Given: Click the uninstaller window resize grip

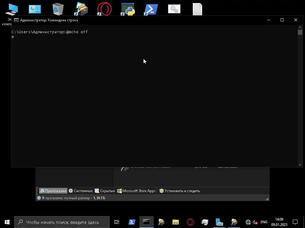Looking at the screenshot, I should [267, 199].
